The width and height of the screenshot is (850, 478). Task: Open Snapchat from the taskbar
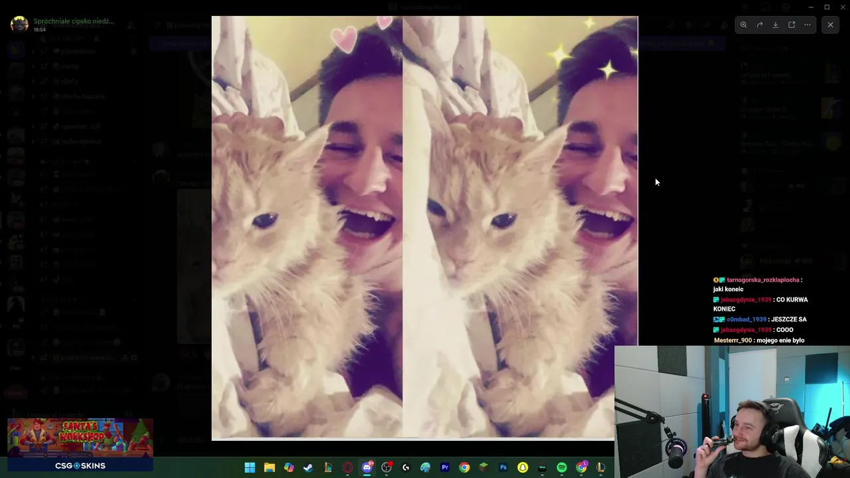click(523, 467)
